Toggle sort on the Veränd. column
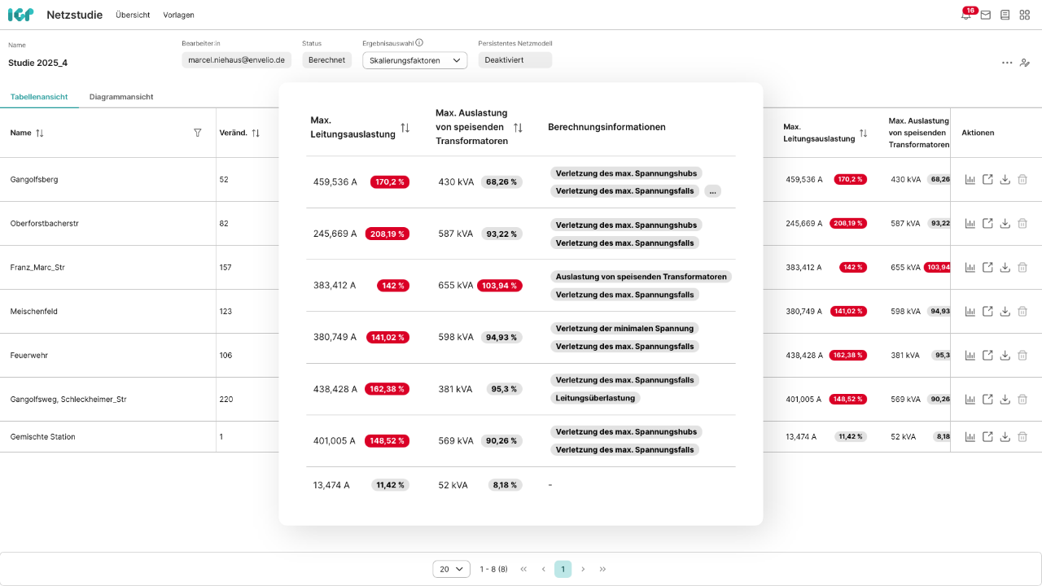This screenshot has height=586, width=1042. (x=256, y=133)
